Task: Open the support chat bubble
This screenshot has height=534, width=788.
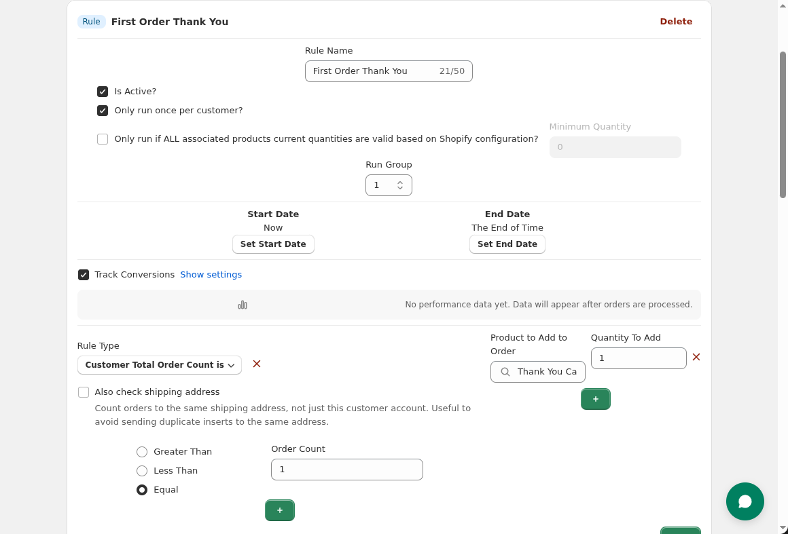Action: pyautogui.click(x=745, y=501)
